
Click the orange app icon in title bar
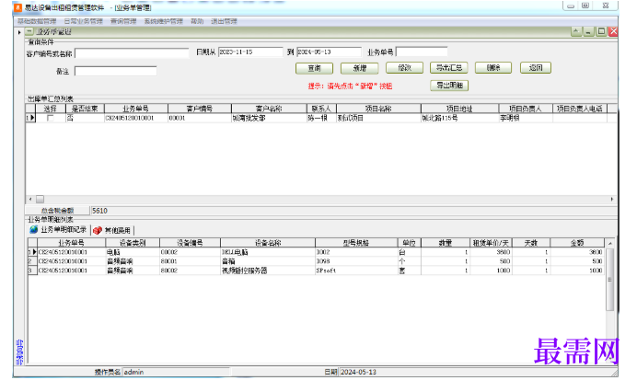click(17, 7)
